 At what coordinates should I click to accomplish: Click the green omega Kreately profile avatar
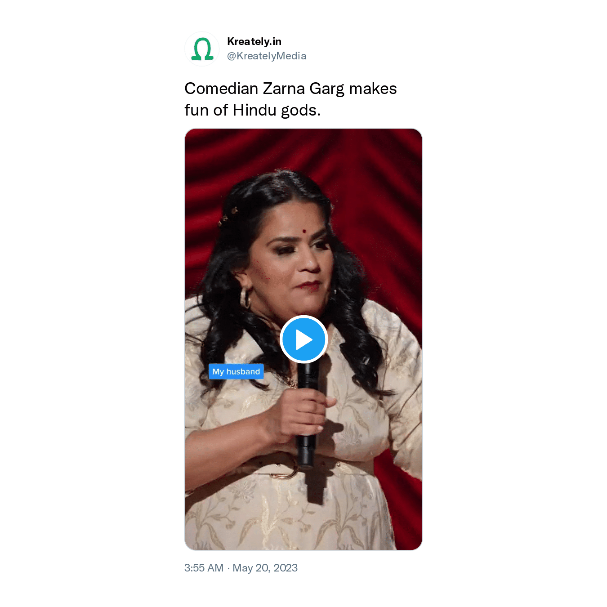click(202, 49)
